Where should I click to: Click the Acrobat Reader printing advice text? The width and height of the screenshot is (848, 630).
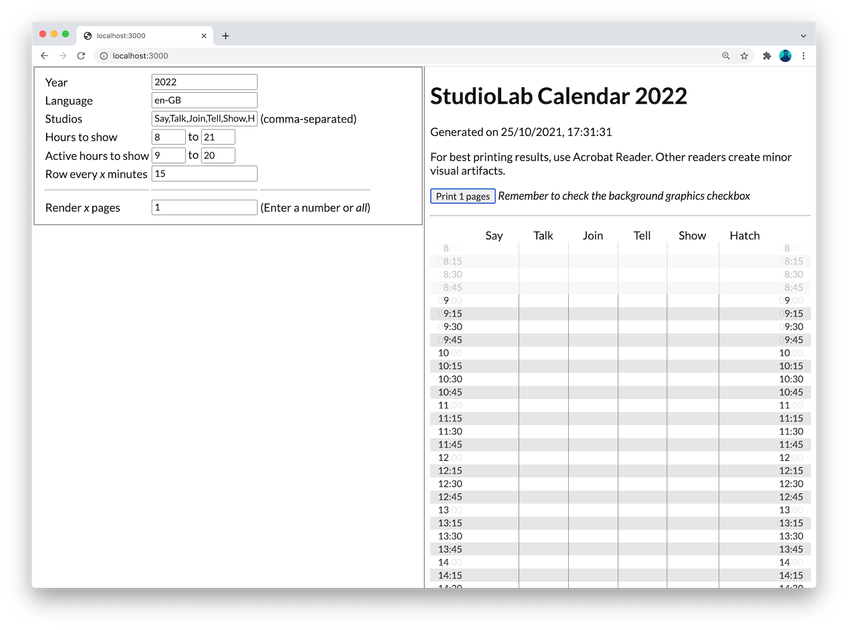point(611,164)
